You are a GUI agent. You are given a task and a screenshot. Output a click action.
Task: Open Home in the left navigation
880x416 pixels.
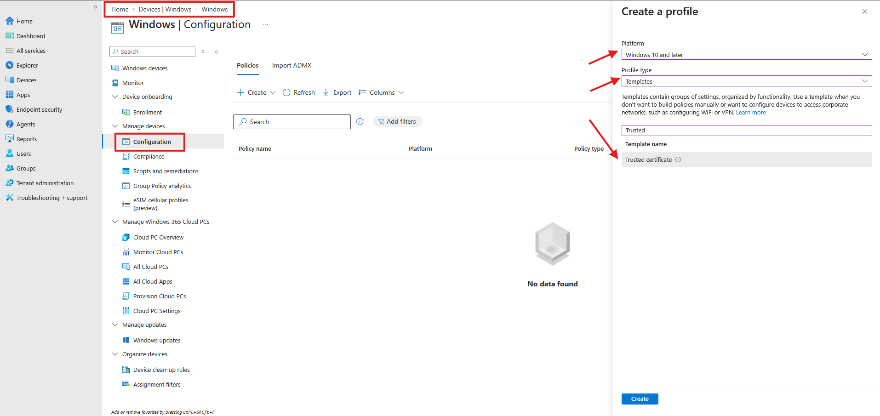click(24, 21)
